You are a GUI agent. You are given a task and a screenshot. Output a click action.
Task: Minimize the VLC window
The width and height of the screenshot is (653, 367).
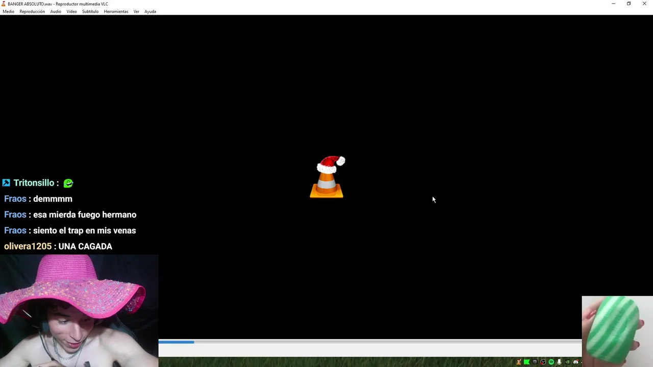613,4
